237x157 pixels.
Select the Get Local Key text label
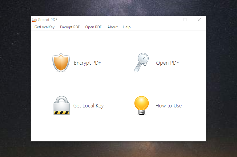(x=88, y=106)
